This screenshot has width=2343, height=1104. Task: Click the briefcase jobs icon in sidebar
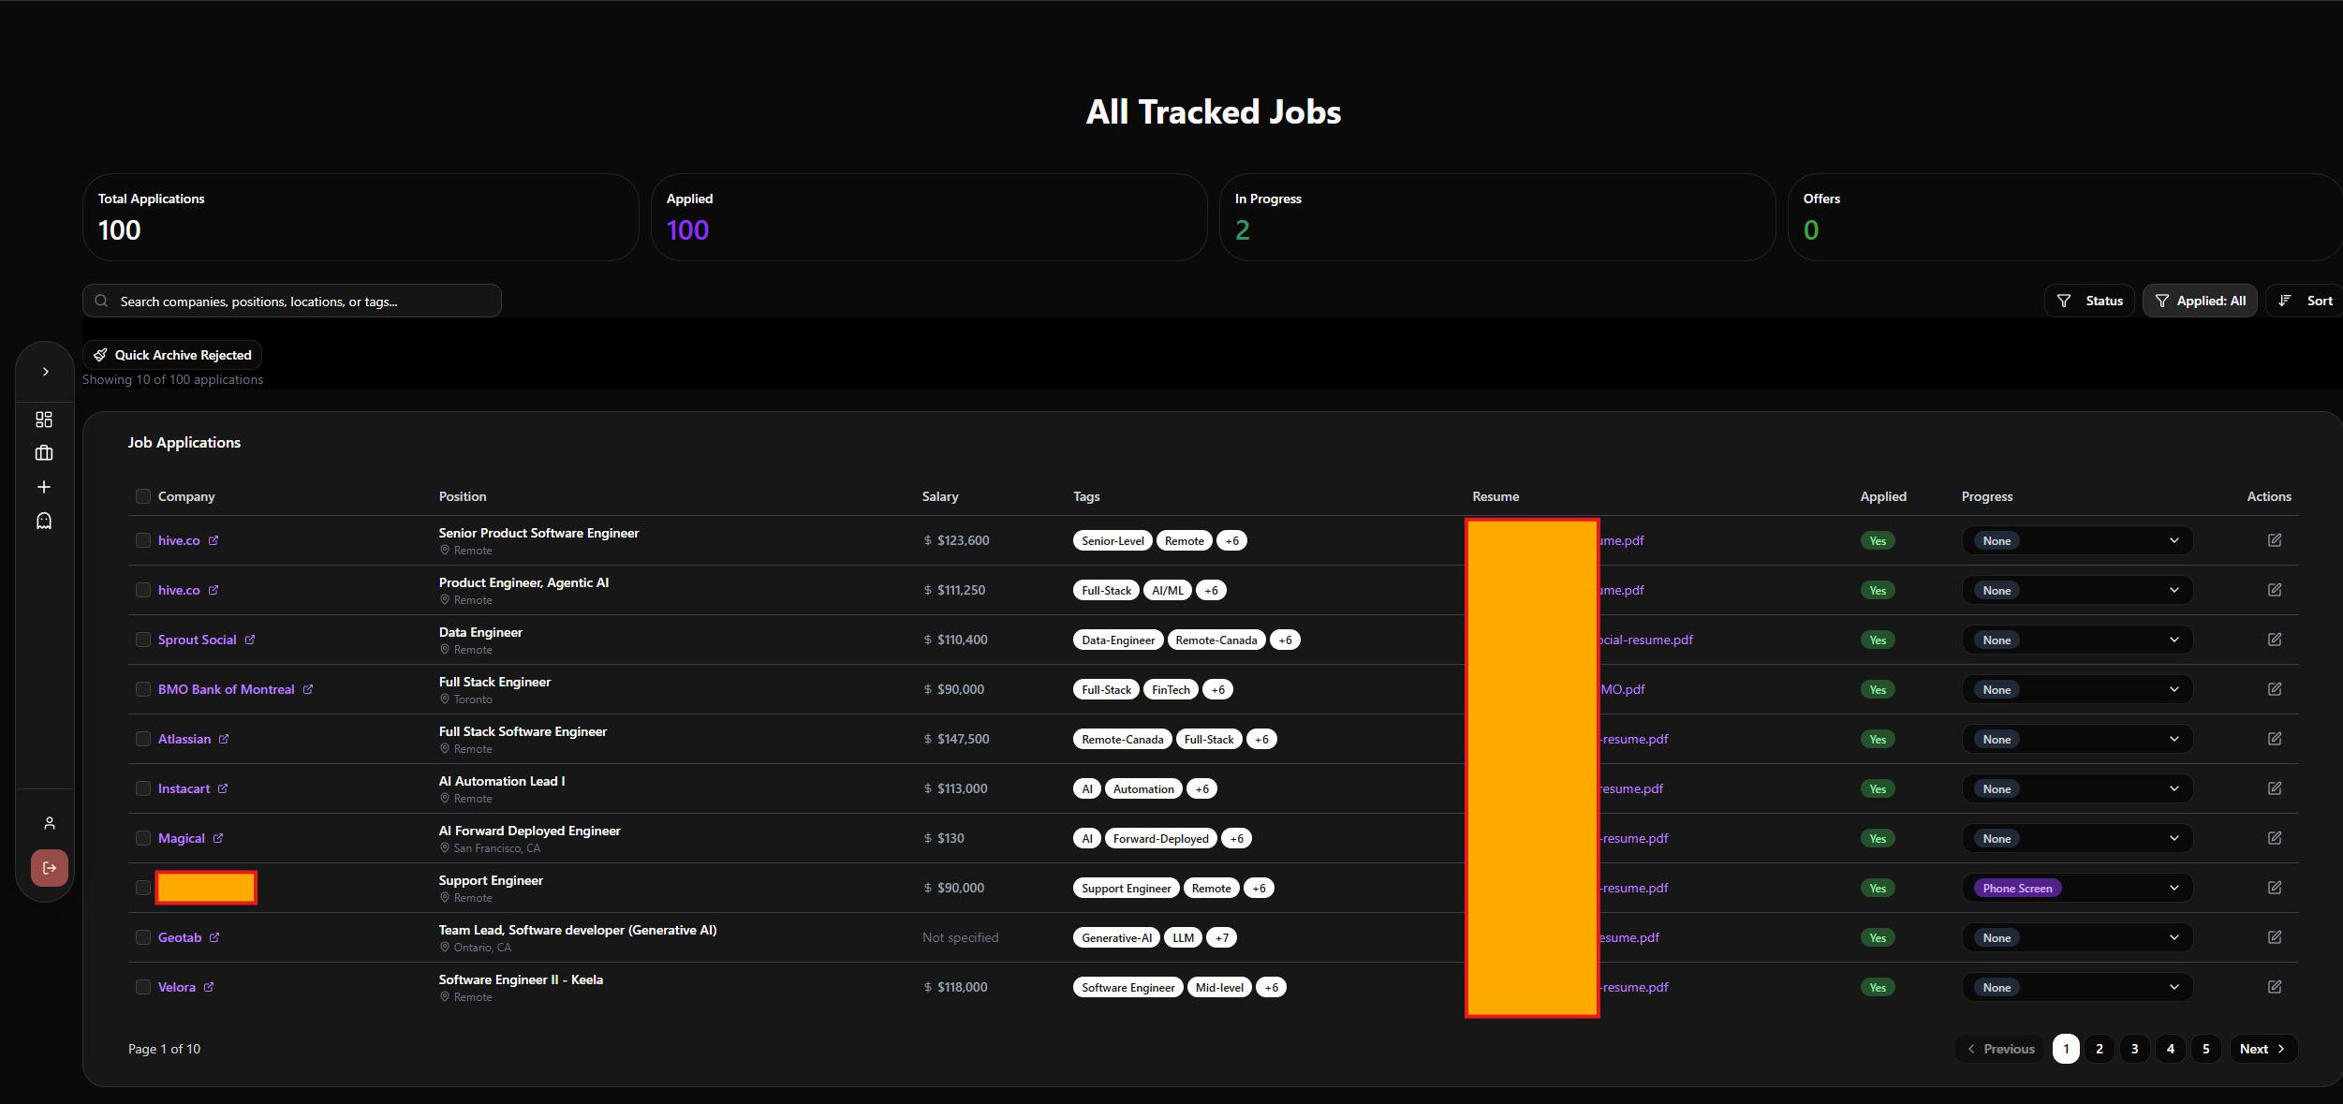[x=44, y=453]
